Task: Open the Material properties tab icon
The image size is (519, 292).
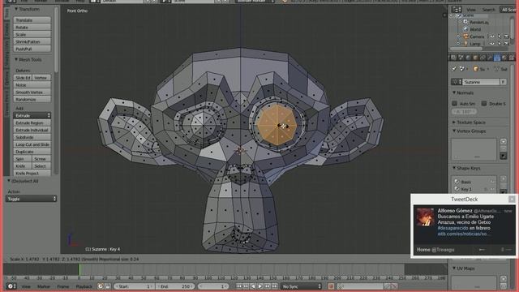Action: (504, 58)
